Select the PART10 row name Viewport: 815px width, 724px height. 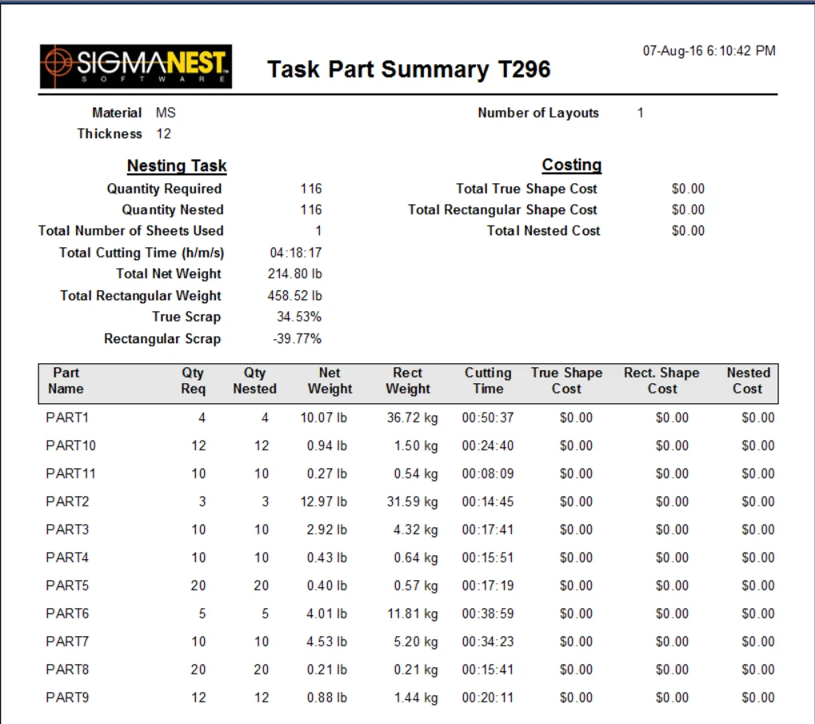pos(70,446)
